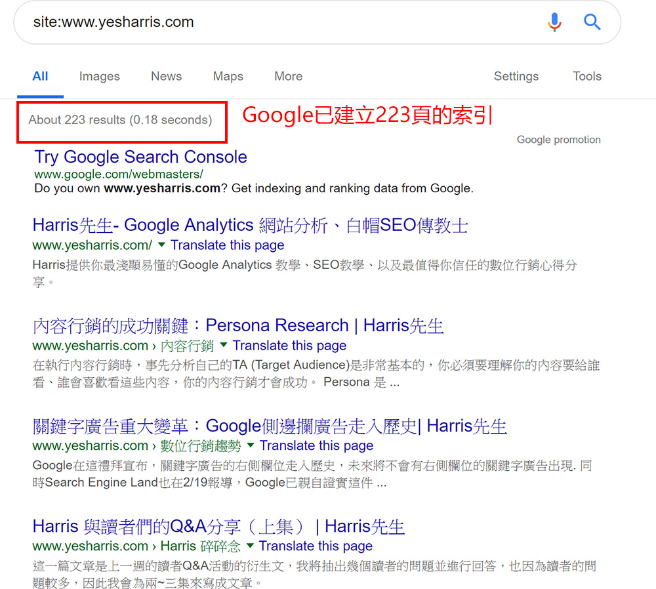Translate the Harris 碎碎念 result page

(x=316, y=546)
